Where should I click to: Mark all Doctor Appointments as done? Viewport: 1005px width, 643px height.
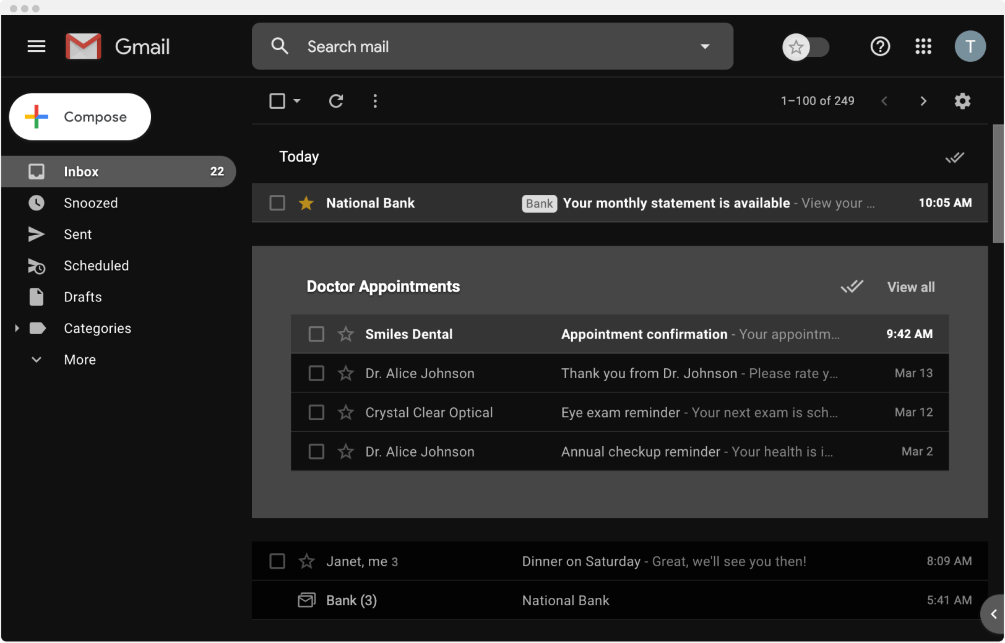(x=852, y=287)
